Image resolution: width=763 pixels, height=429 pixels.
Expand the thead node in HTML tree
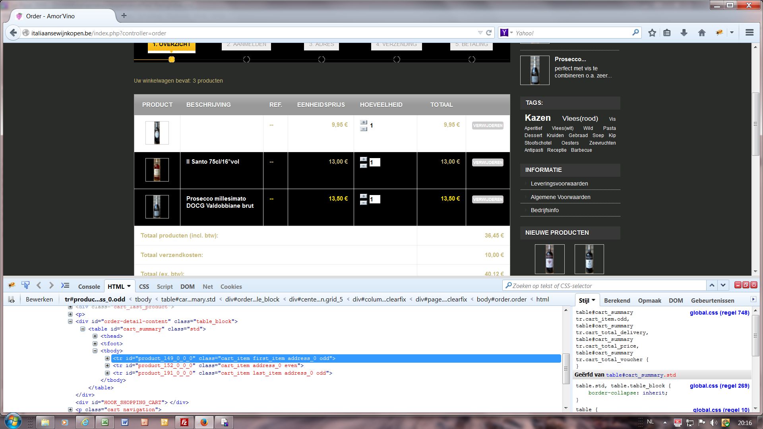(x=95, y=336)
